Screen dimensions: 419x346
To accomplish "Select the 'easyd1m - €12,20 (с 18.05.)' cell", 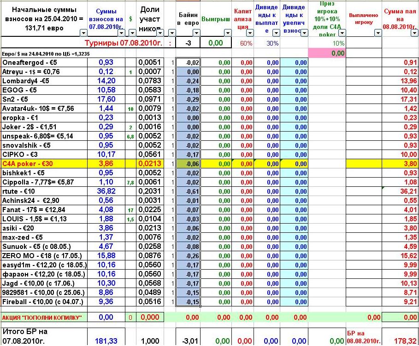I will point(44,265).
